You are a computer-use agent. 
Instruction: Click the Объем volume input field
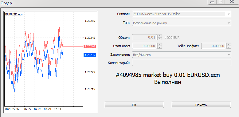pyautogui.click(x=144, y=37)
